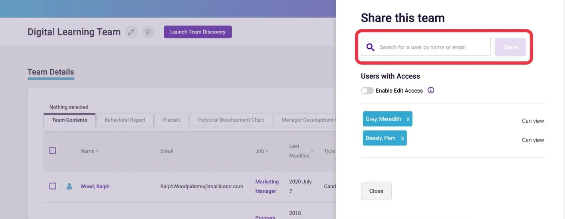Sort table by Name column arrows

[97, 151]
